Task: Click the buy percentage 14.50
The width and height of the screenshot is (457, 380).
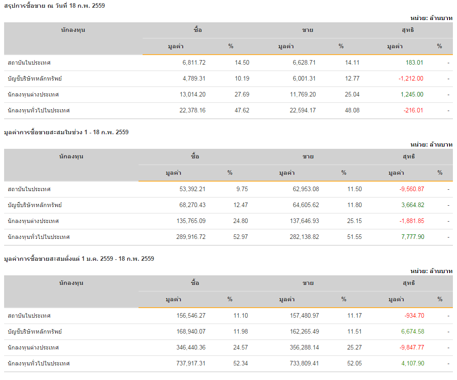Action: click(x=242, y=63)
